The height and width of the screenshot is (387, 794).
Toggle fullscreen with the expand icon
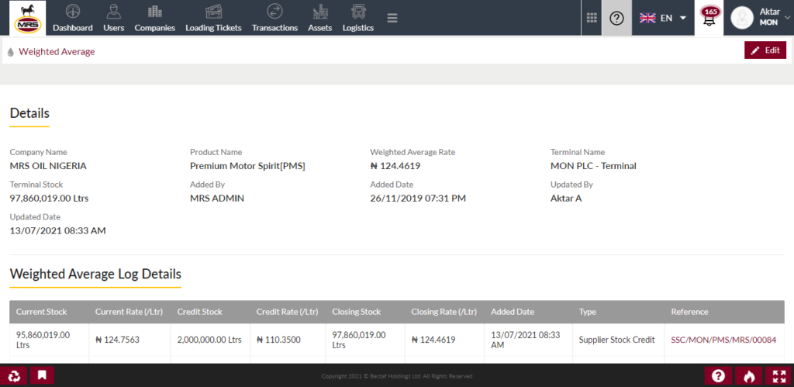(778, 376)
